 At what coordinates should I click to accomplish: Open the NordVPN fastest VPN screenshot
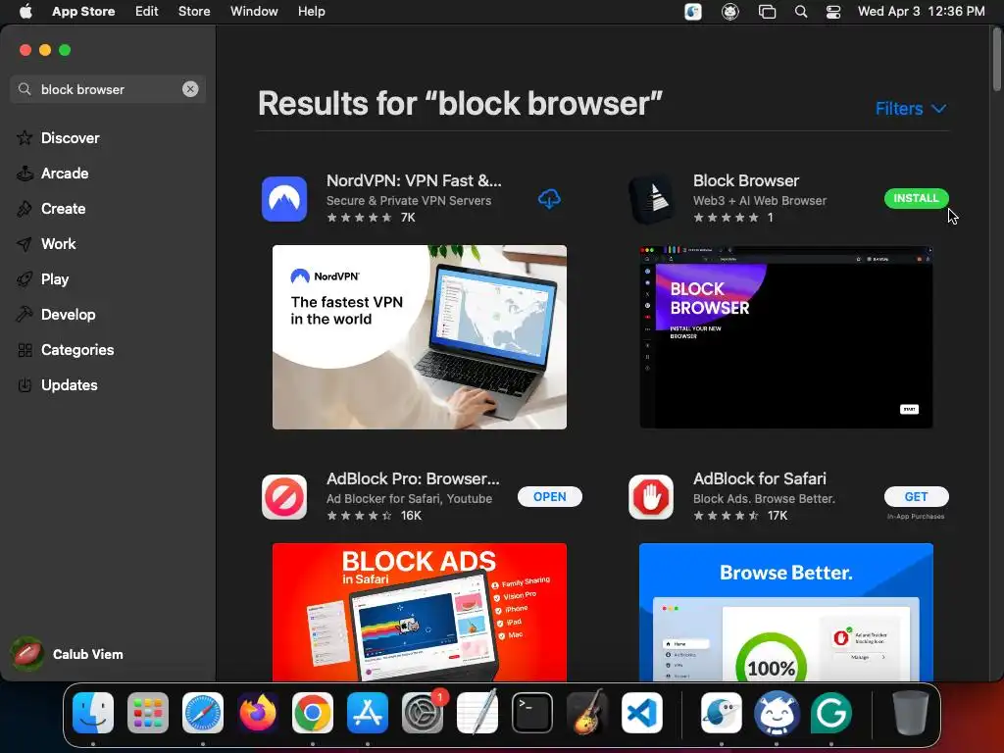(420, 337)
